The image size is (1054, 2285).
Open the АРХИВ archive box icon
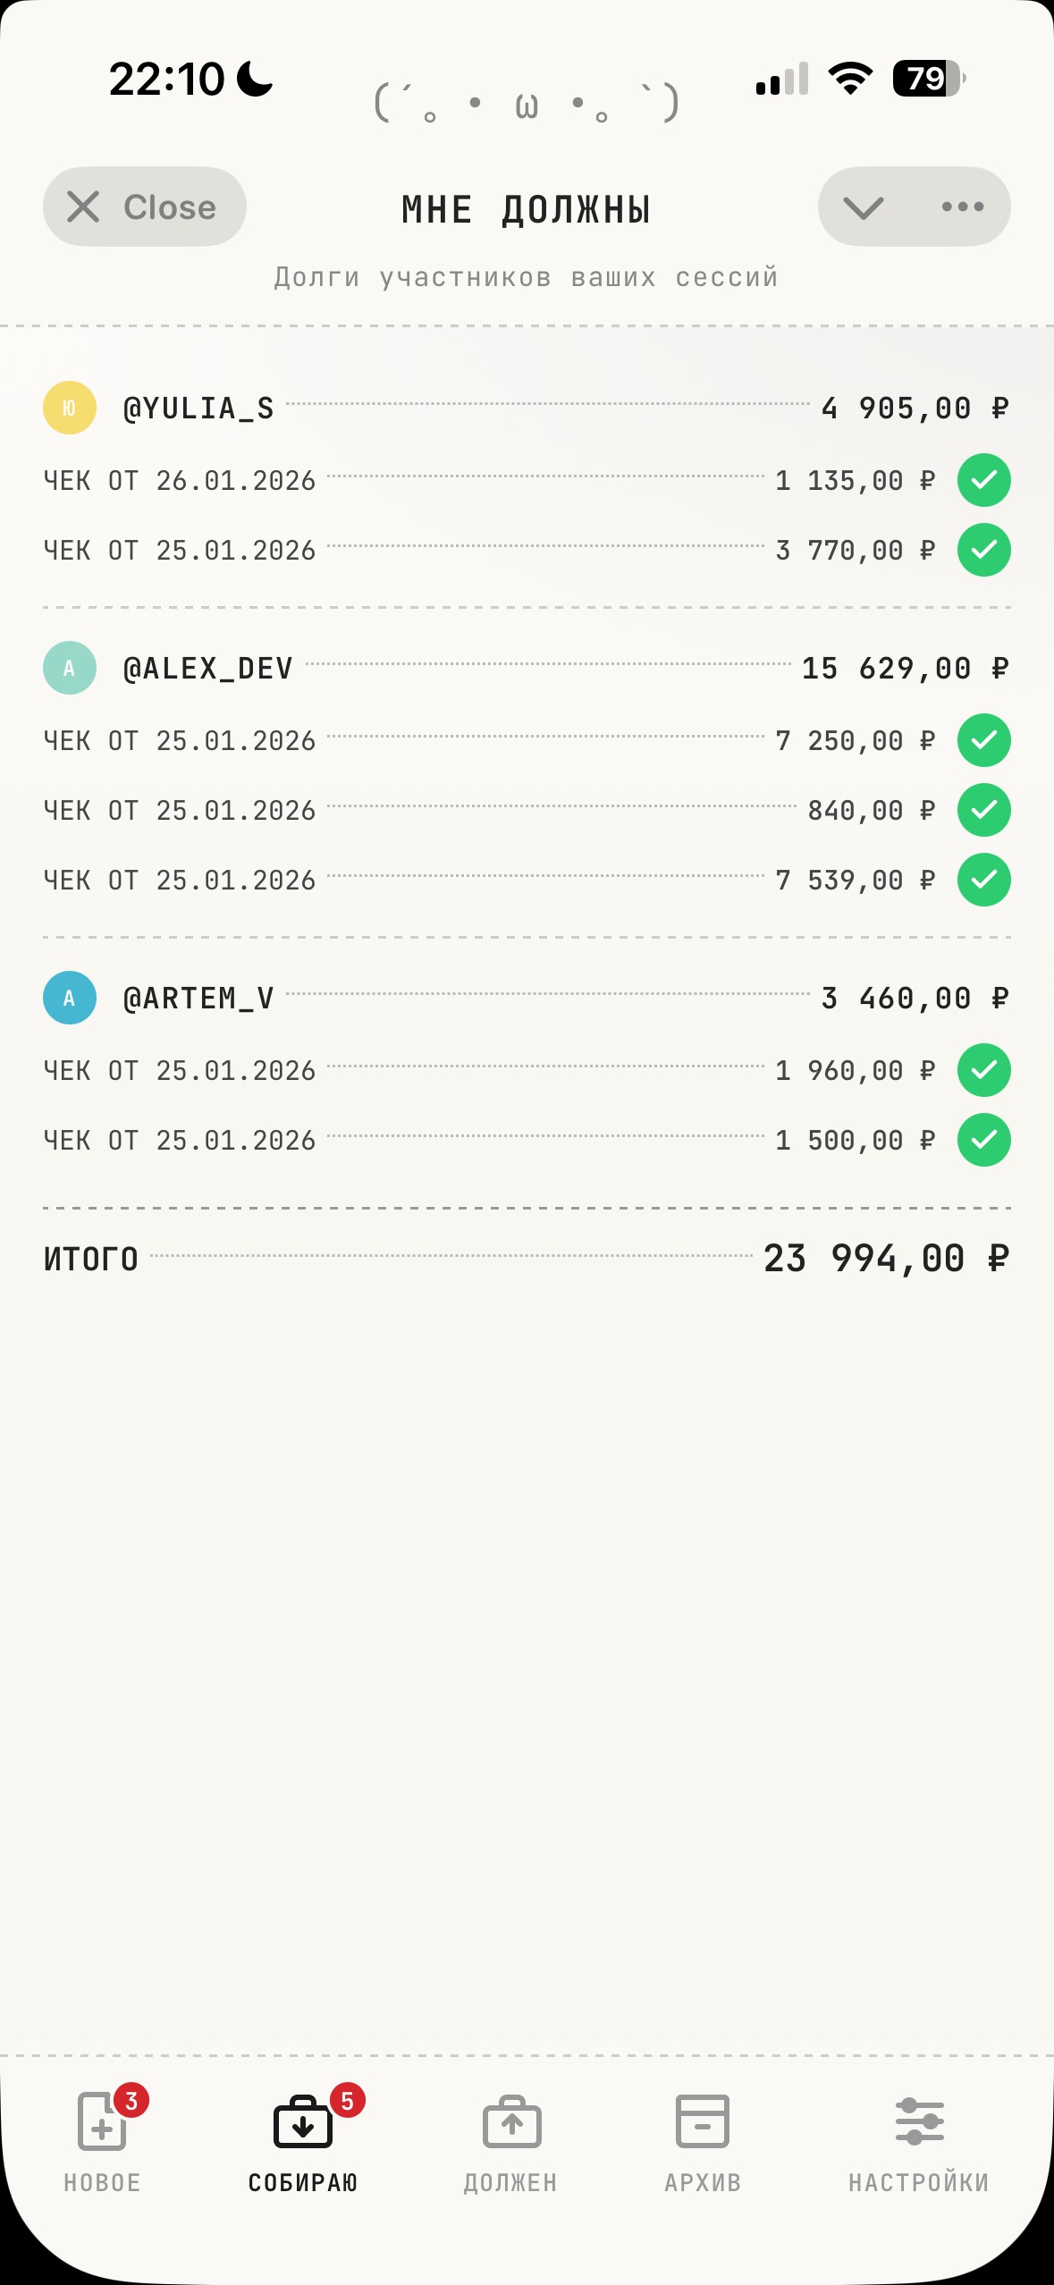(703, 2121)
